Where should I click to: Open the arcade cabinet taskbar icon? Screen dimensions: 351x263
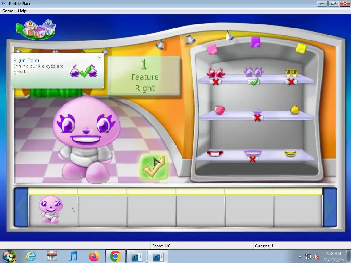52,256
